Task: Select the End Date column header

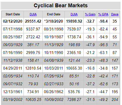Action: pos(54,14)
